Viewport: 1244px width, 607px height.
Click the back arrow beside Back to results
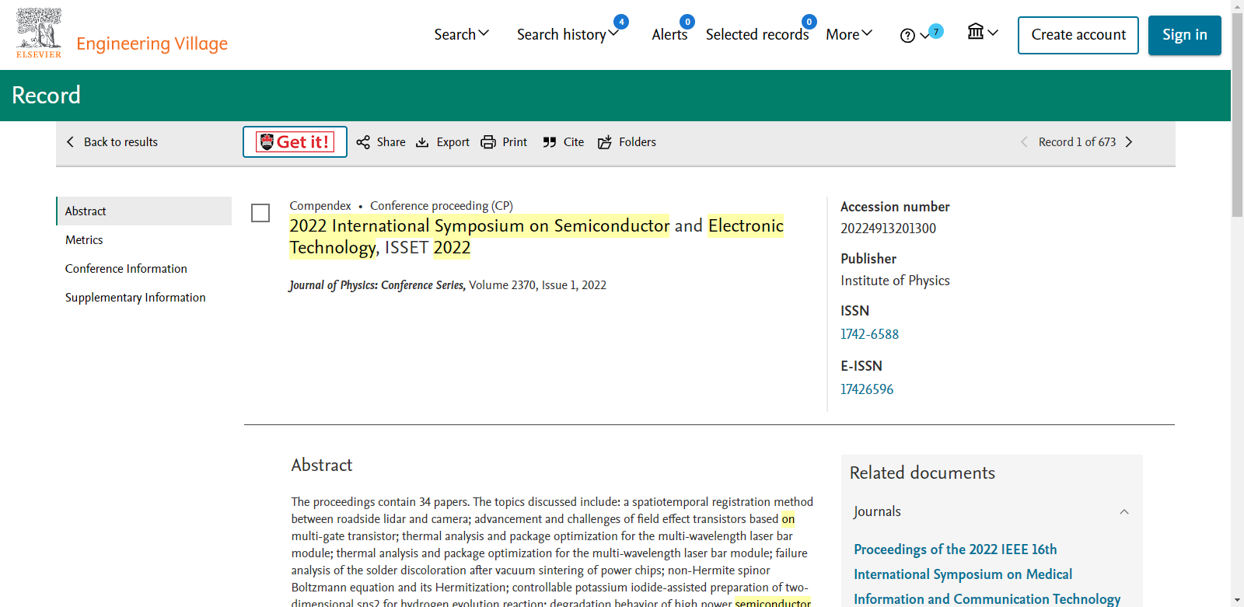[x=71, y=142]
